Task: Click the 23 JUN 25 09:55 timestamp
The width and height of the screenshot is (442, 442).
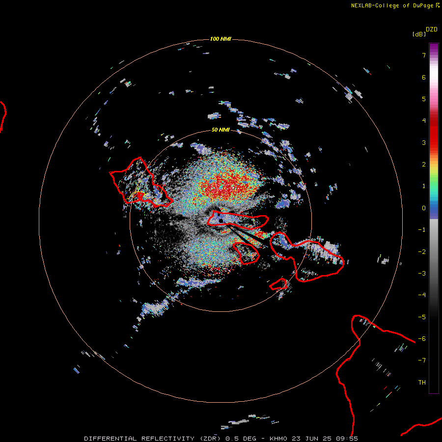Action: [x=325, y=439]
